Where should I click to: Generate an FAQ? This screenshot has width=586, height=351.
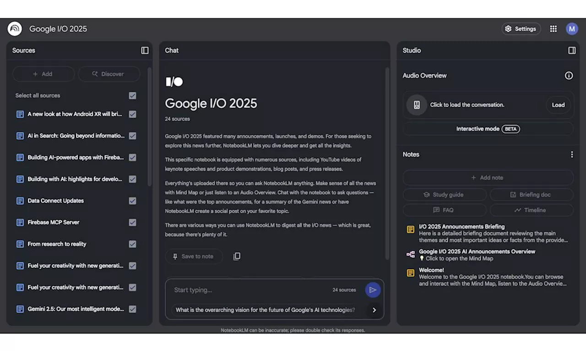tap(445, 210)
